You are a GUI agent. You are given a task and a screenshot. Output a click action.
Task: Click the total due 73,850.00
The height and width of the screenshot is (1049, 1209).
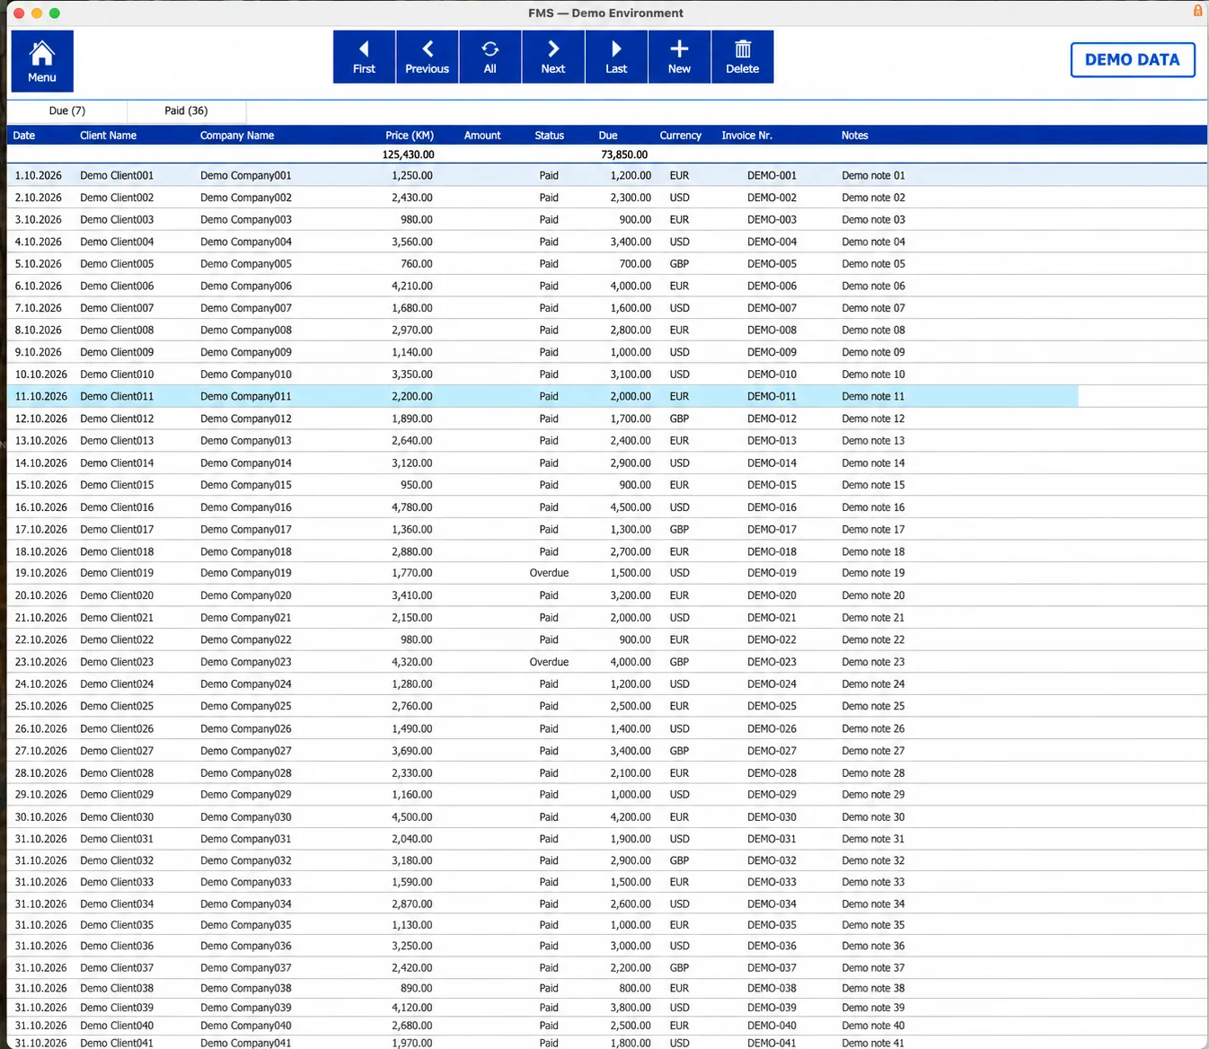(624, 154)
